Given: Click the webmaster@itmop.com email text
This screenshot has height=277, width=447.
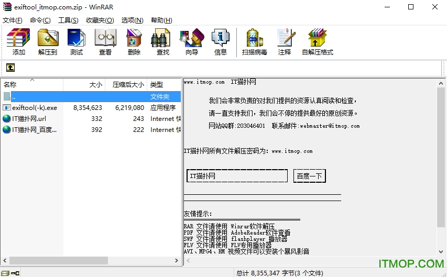Looking at the screenshot, I should tap(330, 126).
